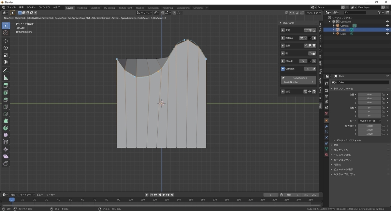Hide the Cube object with its eye icon

[x=387, y=30]
